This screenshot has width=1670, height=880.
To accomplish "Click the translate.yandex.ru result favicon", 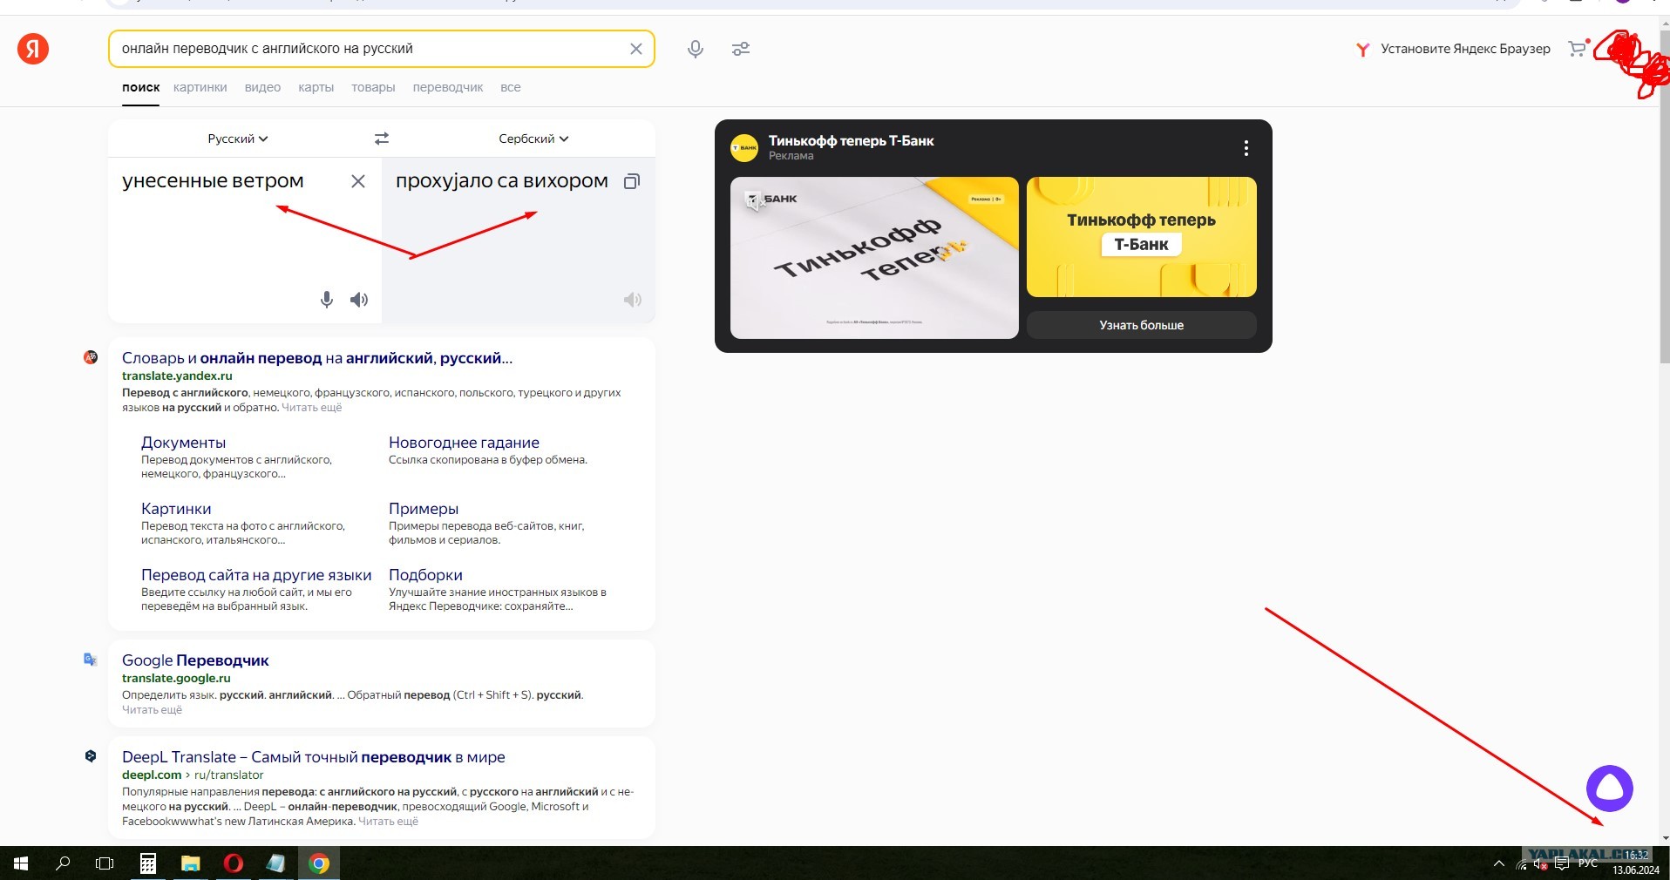I will (91, 357).
